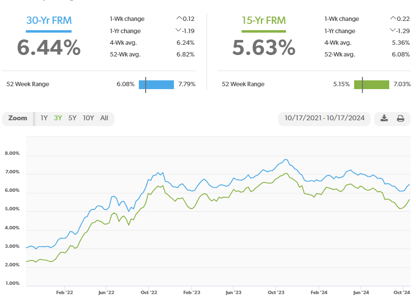416x298 pixels.
Task: Click the up arrow beside 15-Yr 1-Wk change
Action: tap(392, 18)
